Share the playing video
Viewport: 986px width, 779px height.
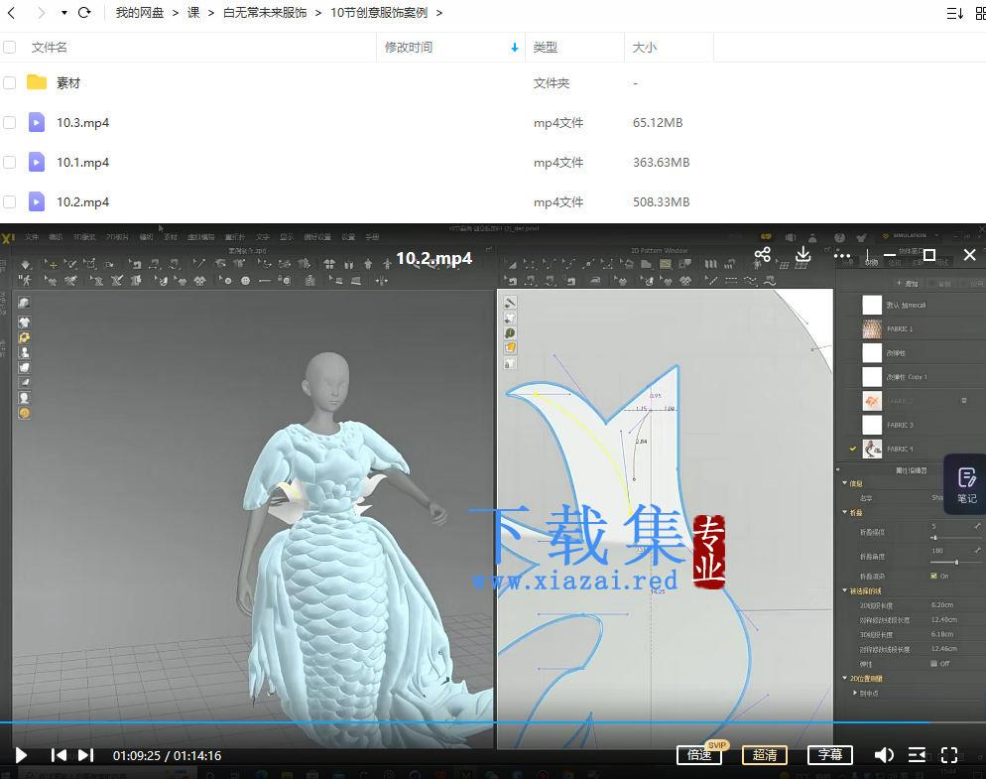pyautogui.click(x=762, y=254)
